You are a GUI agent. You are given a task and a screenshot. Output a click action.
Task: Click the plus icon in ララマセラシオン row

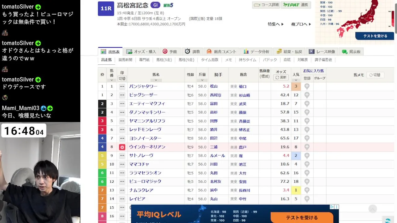[x=307, y=173]
